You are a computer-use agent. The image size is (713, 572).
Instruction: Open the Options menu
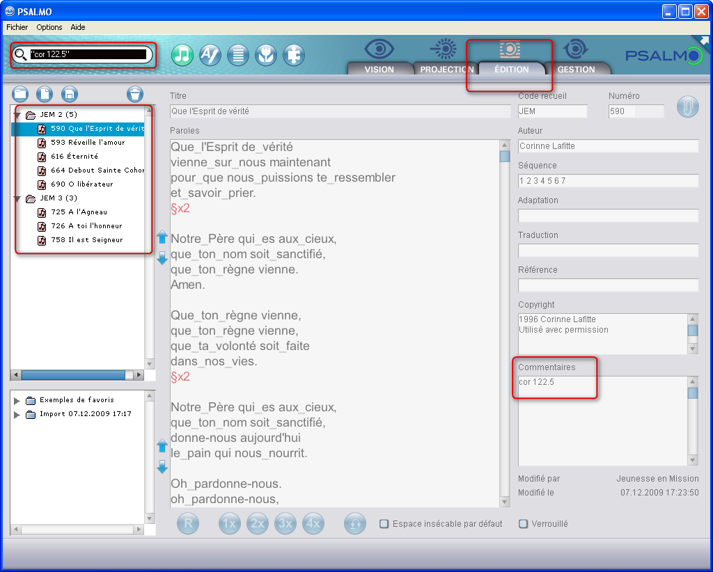[x=49, y=27]
